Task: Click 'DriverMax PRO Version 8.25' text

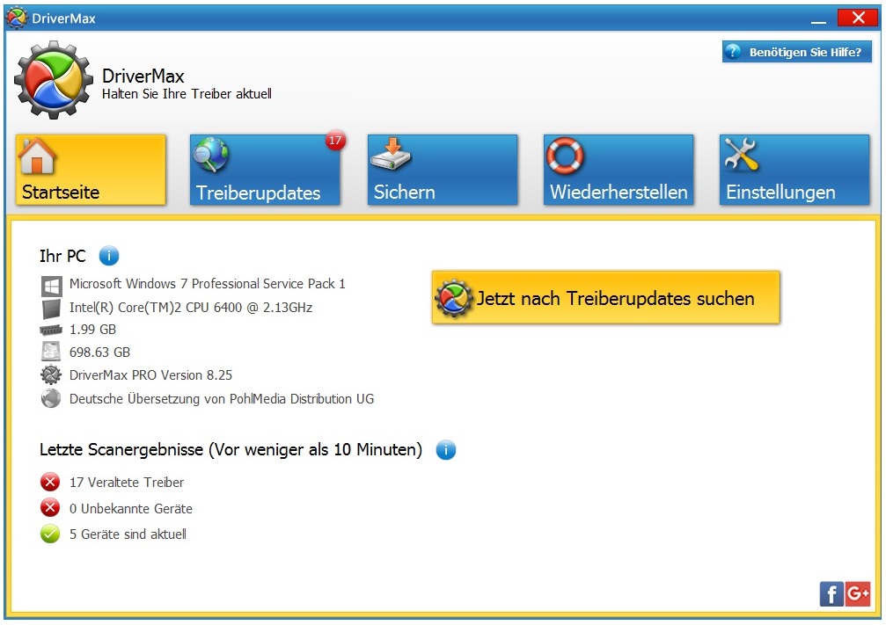Action: [x=150, y=375]
